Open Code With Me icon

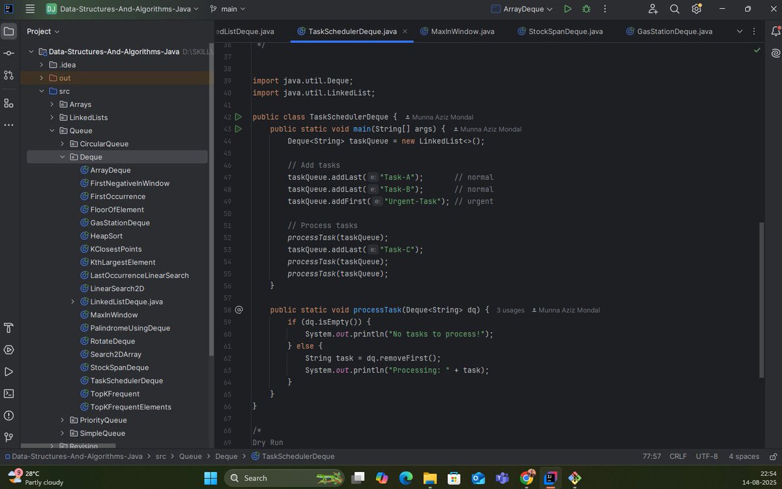tap(653, 9)
